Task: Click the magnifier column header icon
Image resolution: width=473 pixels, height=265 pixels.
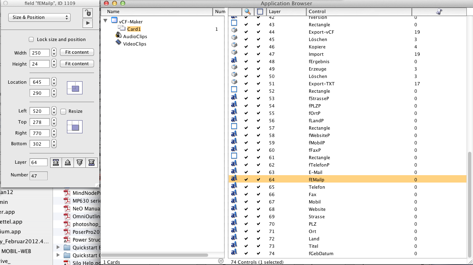Action: coord(247,12)
